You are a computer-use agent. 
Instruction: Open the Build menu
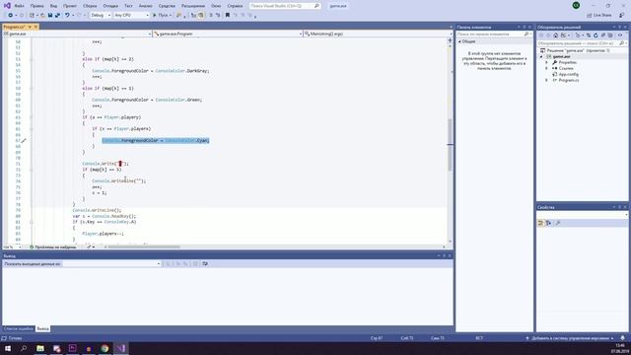point(90,6)
